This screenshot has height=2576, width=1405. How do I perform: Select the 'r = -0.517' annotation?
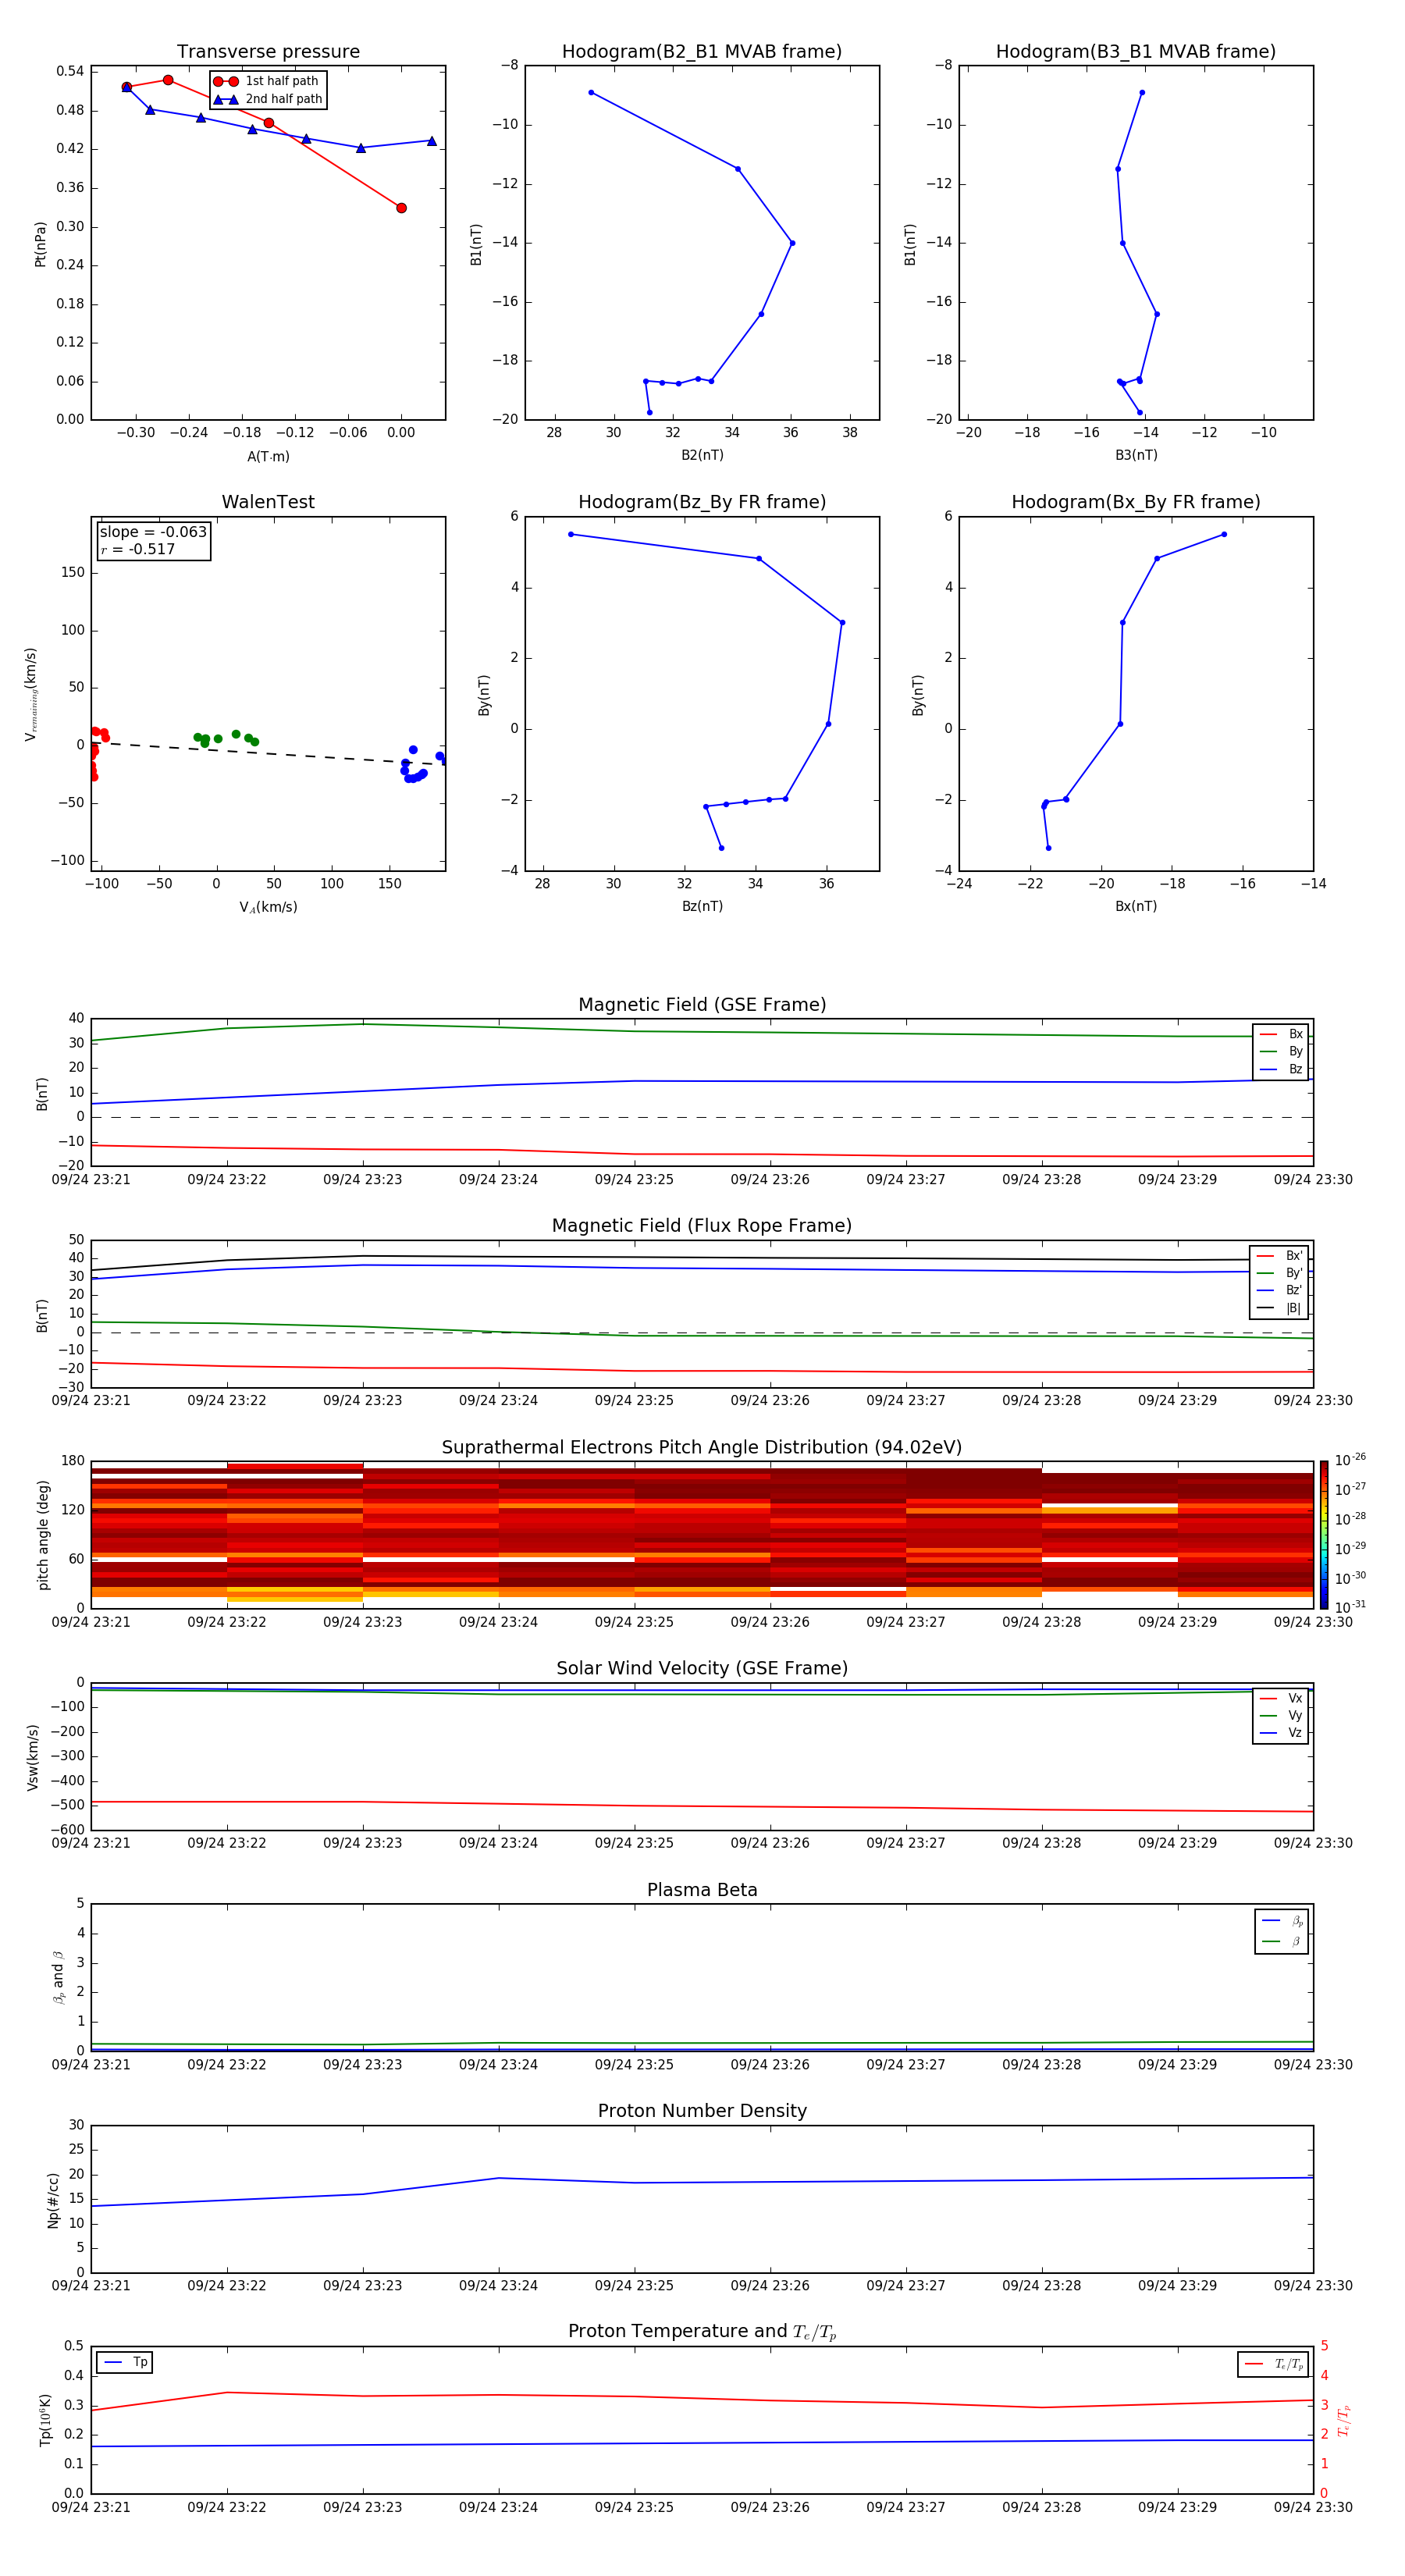click(138, 549)
